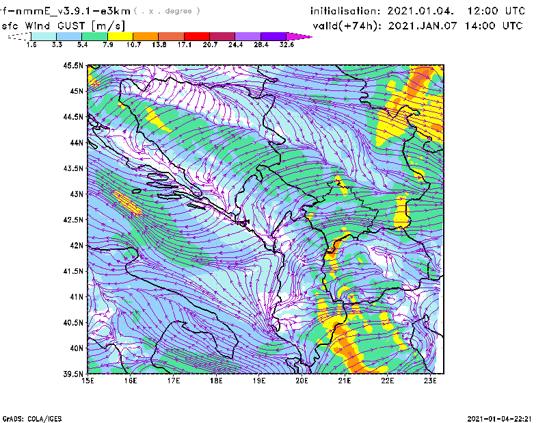
Task: Click the 41.5N latitude label
Action: 74,271
